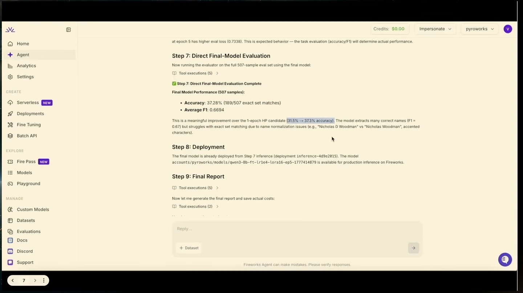
Task: Click the Step 7: Direct Final-Model Evaluation heading
Action: pyautogui.click(x=221, y=56)
